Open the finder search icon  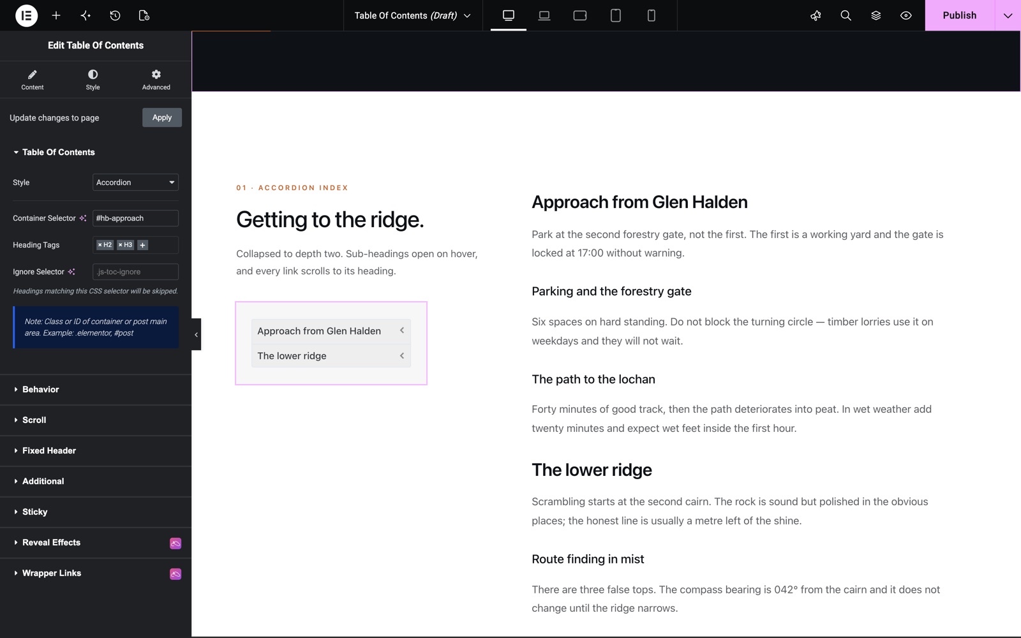[846, 15]
